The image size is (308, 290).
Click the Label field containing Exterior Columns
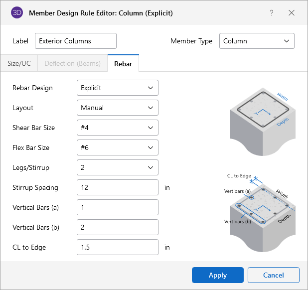[75, 41]
